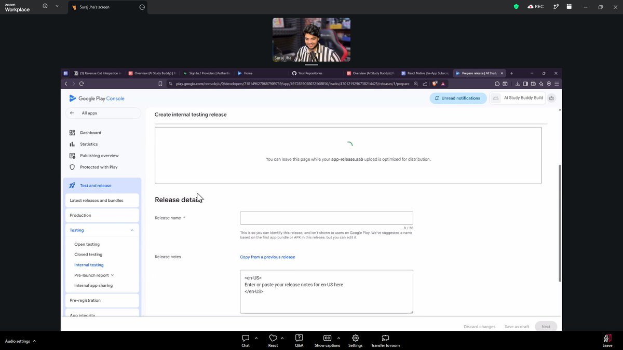This screenshot has width=623, height=350.
Task: Click Discard changes
Action: (480, 327)
